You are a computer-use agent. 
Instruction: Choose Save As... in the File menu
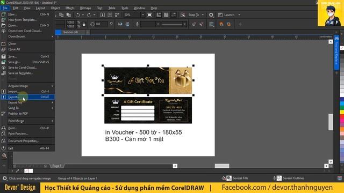pos(27,62)
